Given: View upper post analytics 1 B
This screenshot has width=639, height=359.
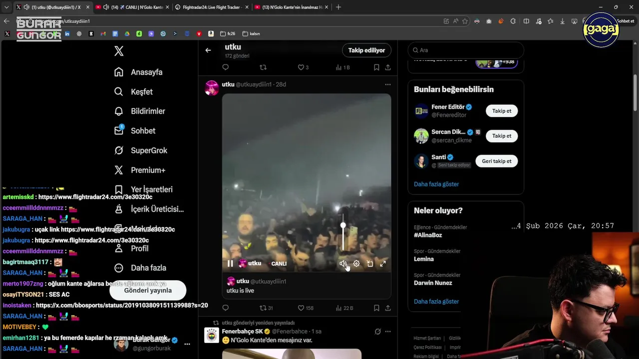Looking at the screenshot, I should (x=343, y=67).
